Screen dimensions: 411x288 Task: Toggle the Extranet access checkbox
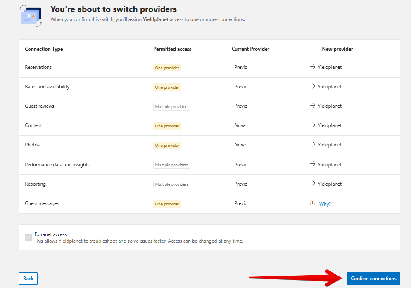[x=29, y=237]
